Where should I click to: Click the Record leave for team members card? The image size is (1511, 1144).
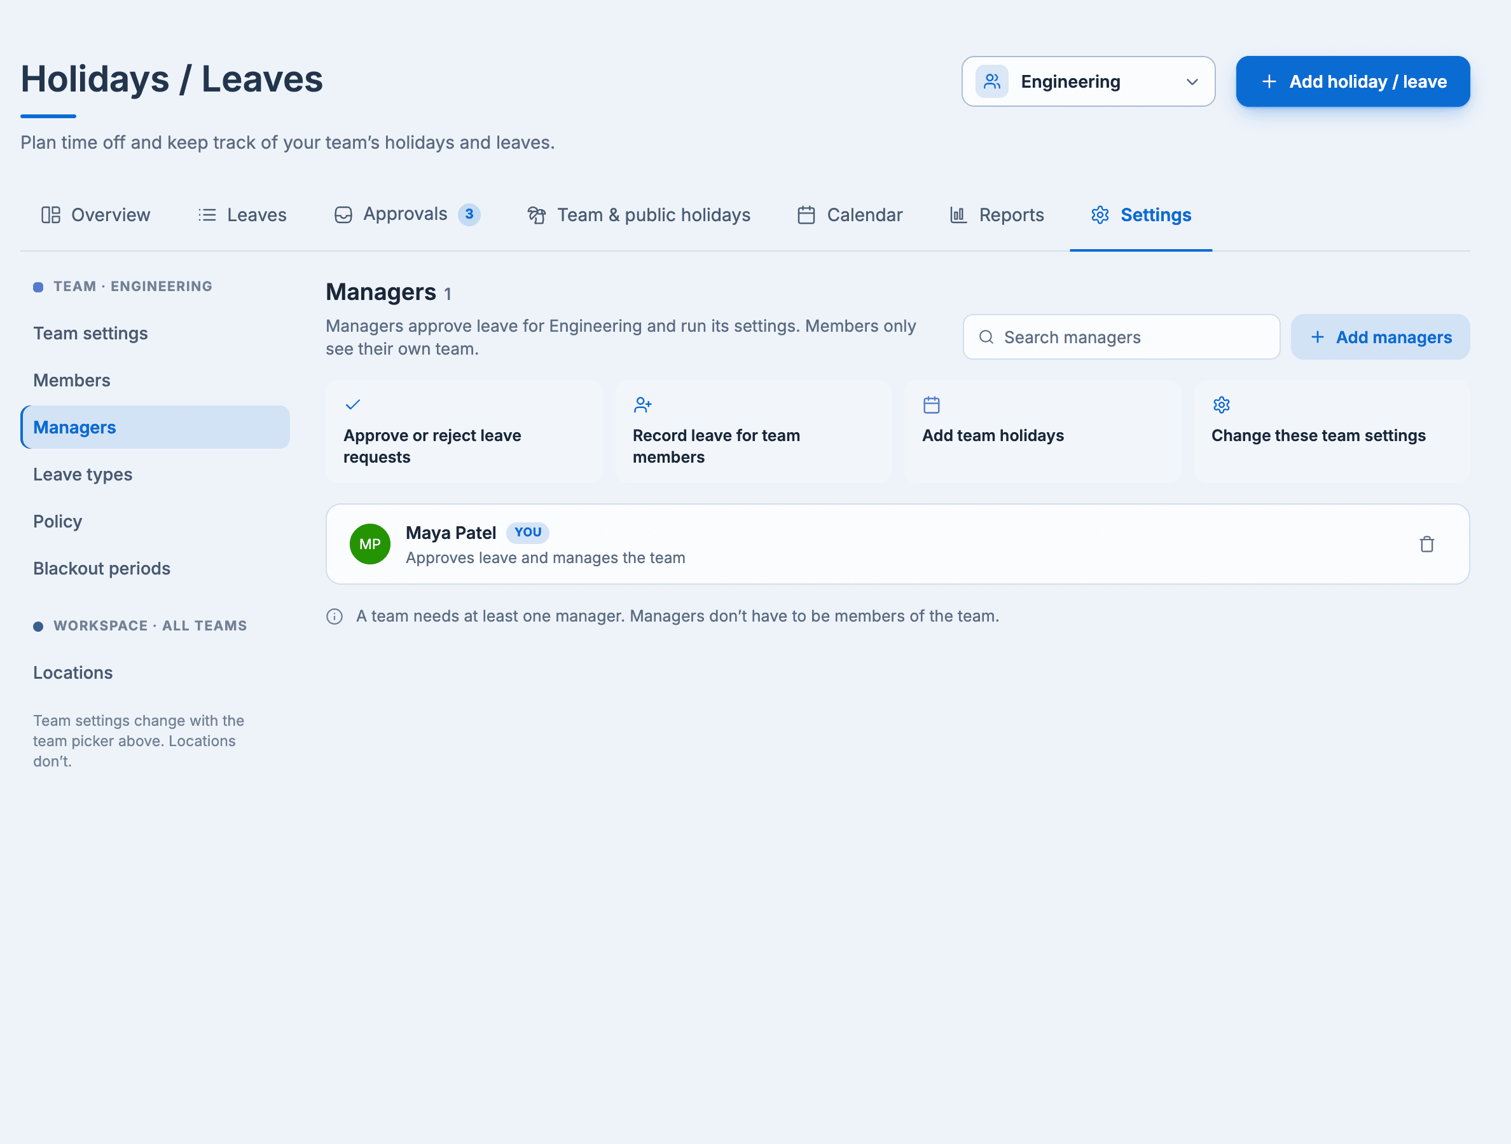(754, 432)
